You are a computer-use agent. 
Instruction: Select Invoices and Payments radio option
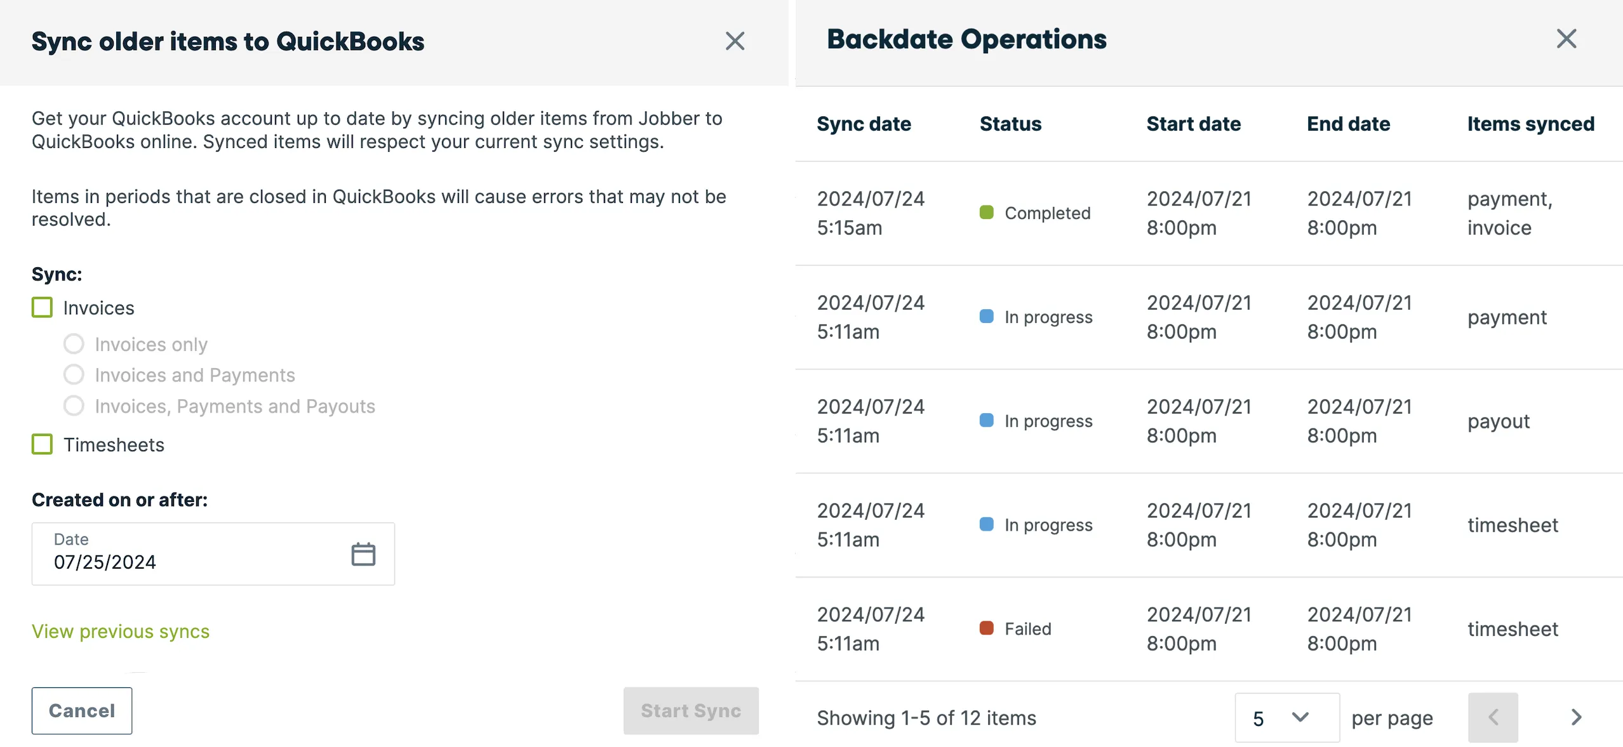click(74, 374)
